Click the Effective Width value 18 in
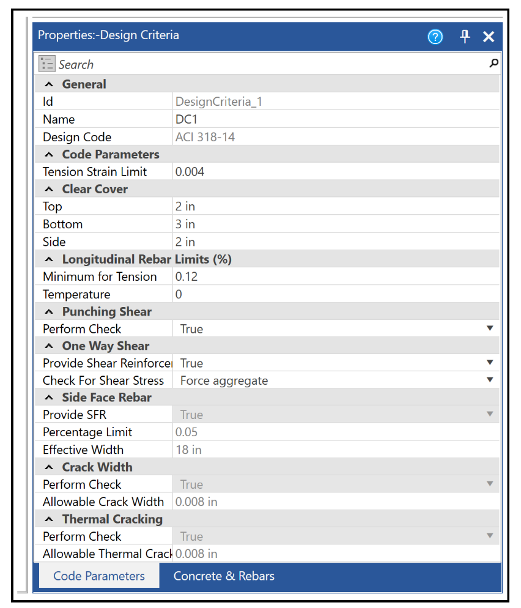The height and width of the screenshot is (608, 521). click(188, 450)
